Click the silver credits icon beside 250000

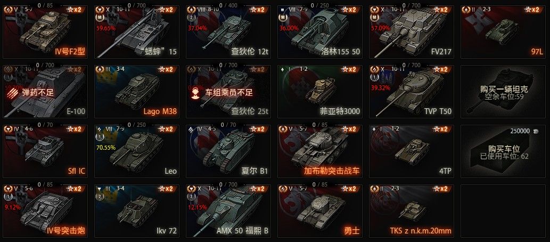535,131
